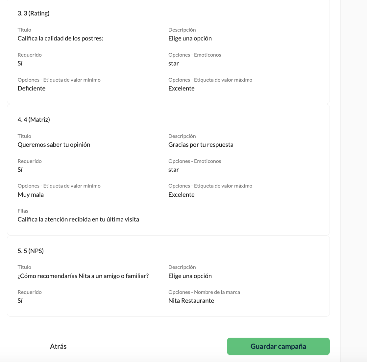Click the Excelente maximum value in Matriz card

182,194
